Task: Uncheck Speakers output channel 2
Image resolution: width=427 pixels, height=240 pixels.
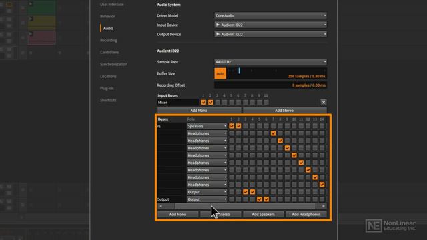Action: coord(238,126)
